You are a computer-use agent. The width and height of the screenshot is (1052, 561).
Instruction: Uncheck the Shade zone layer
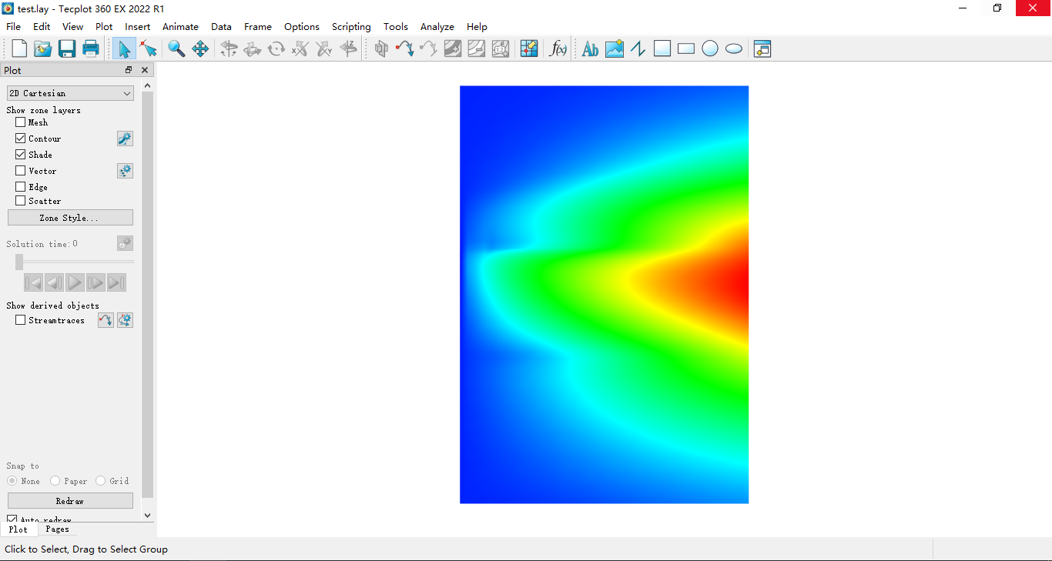21,155
